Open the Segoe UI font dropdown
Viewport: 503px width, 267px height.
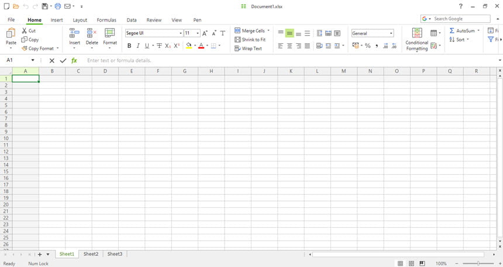(154, 33)
